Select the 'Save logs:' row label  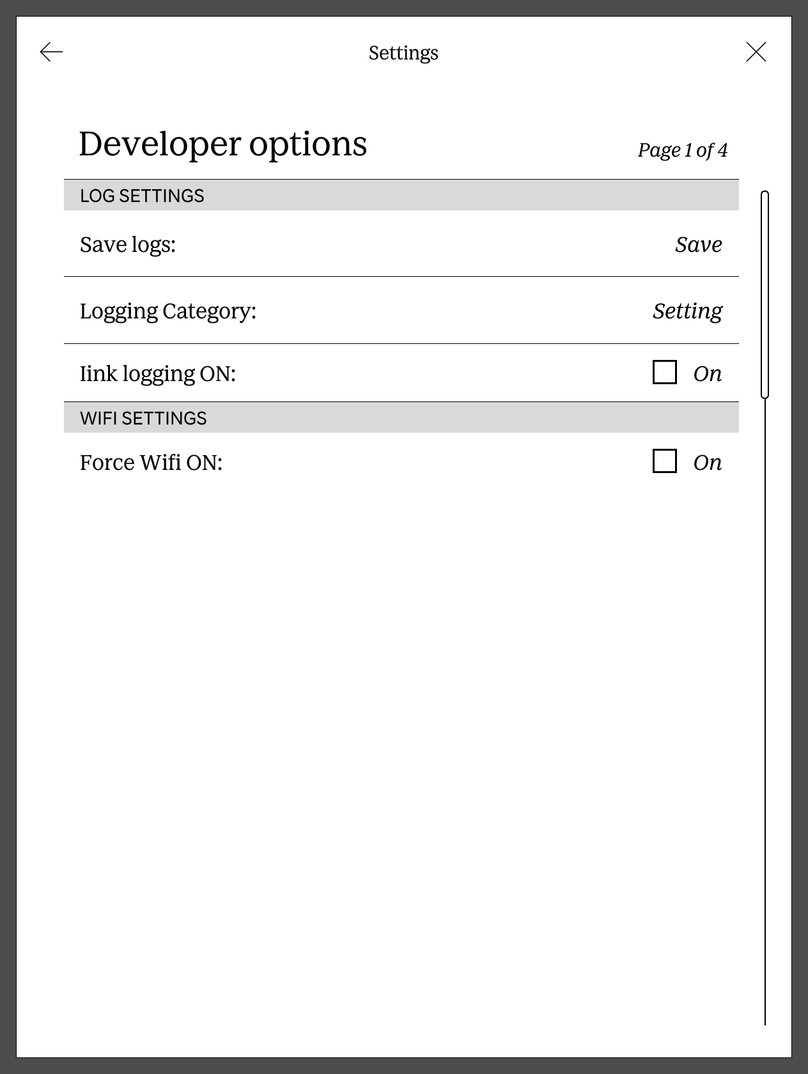[128, 244]
